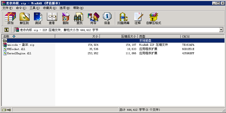Click the 自解压格式 (SFX) icon

pos(153,18)
